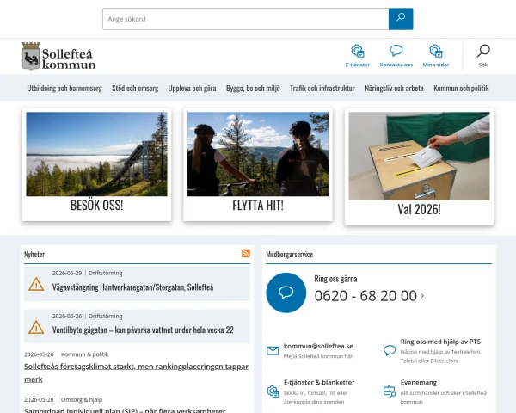
Task: Open Kontakta oss speech bubble icon
Action: [396, 51]
